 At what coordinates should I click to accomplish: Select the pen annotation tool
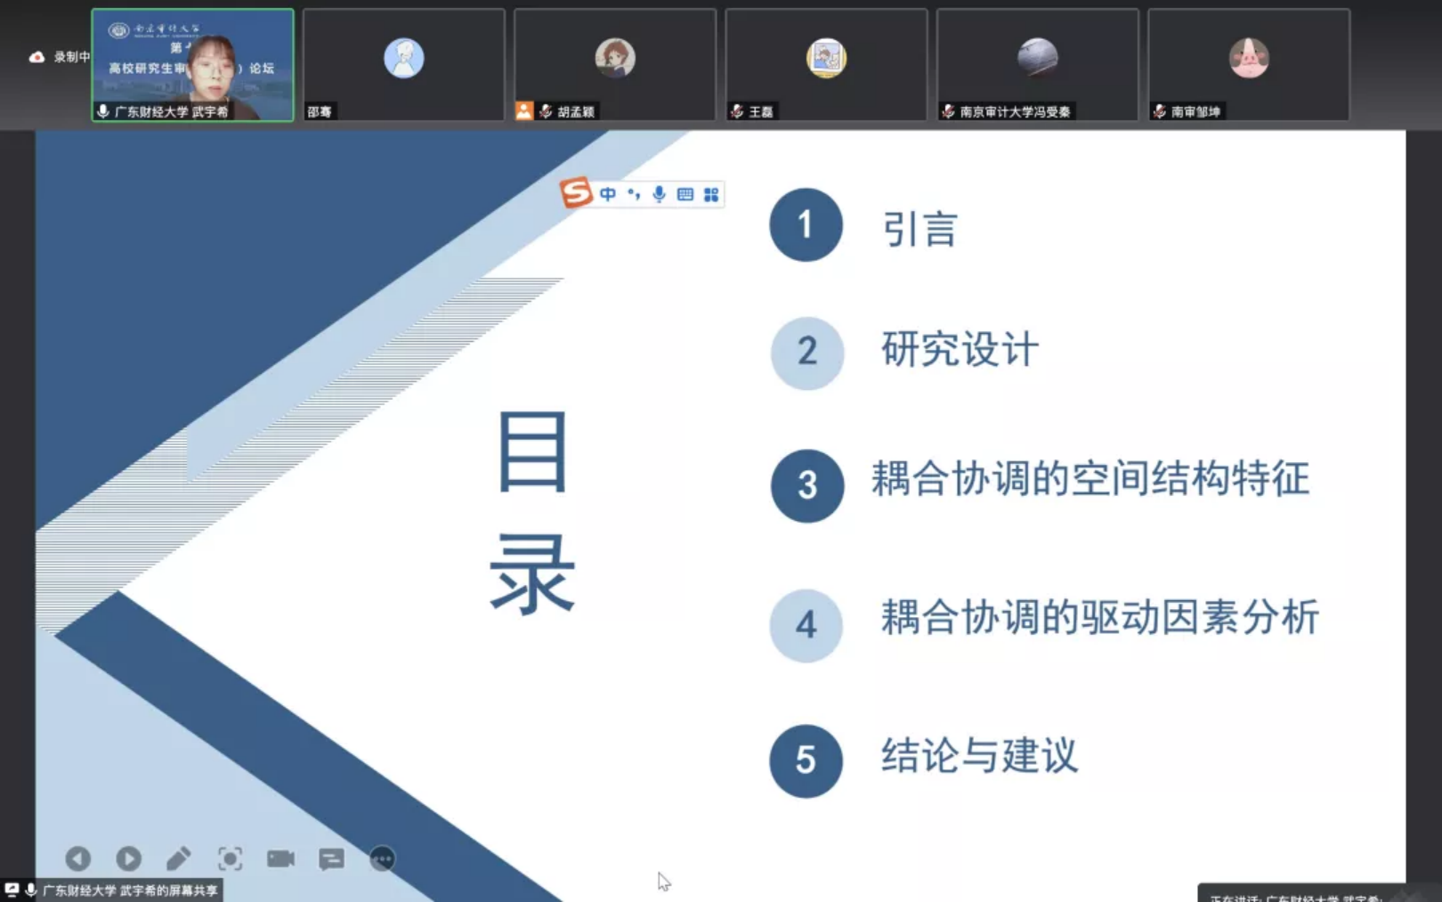tap(178, 858)
